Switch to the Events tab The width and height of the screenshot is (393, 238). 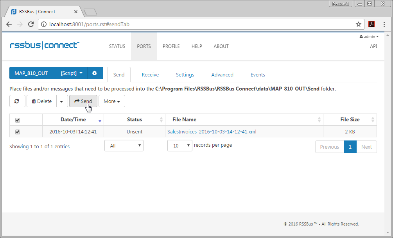pyautogui.click(x=258, y=75)
